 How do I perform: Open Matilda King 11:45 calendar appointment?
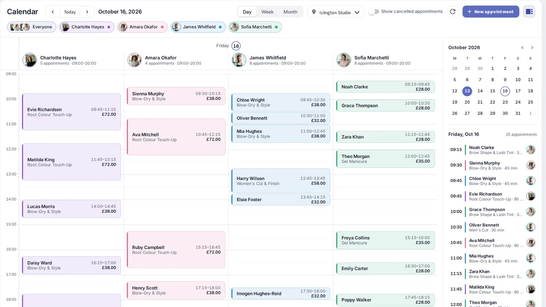(71, 162)
